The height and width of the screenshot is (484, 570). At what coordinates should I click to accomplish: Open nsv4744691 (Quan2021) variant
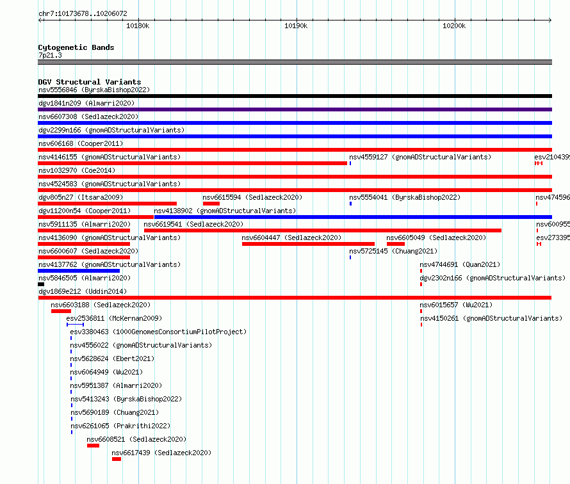coord(460,264)
